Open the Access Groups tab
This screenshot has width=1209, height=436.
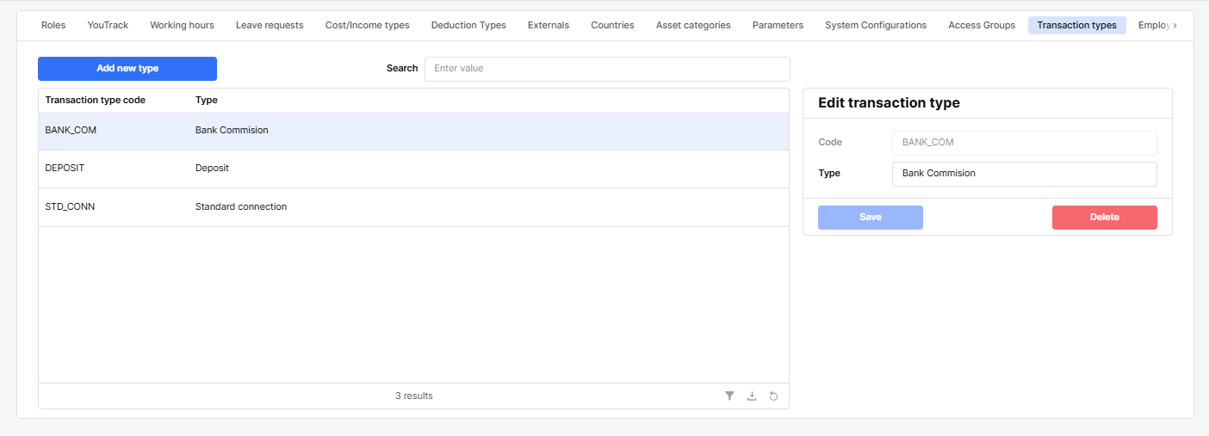click(982, 25)
